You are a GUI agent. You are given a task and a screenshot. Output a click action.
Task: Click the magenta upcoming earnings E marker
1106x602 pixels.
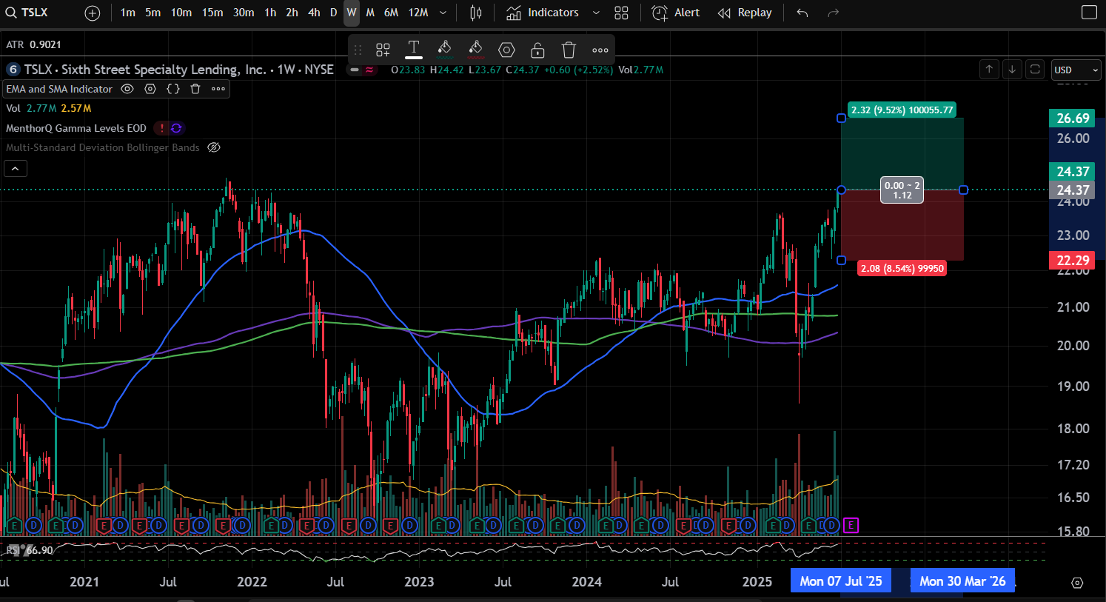point(851,525)
